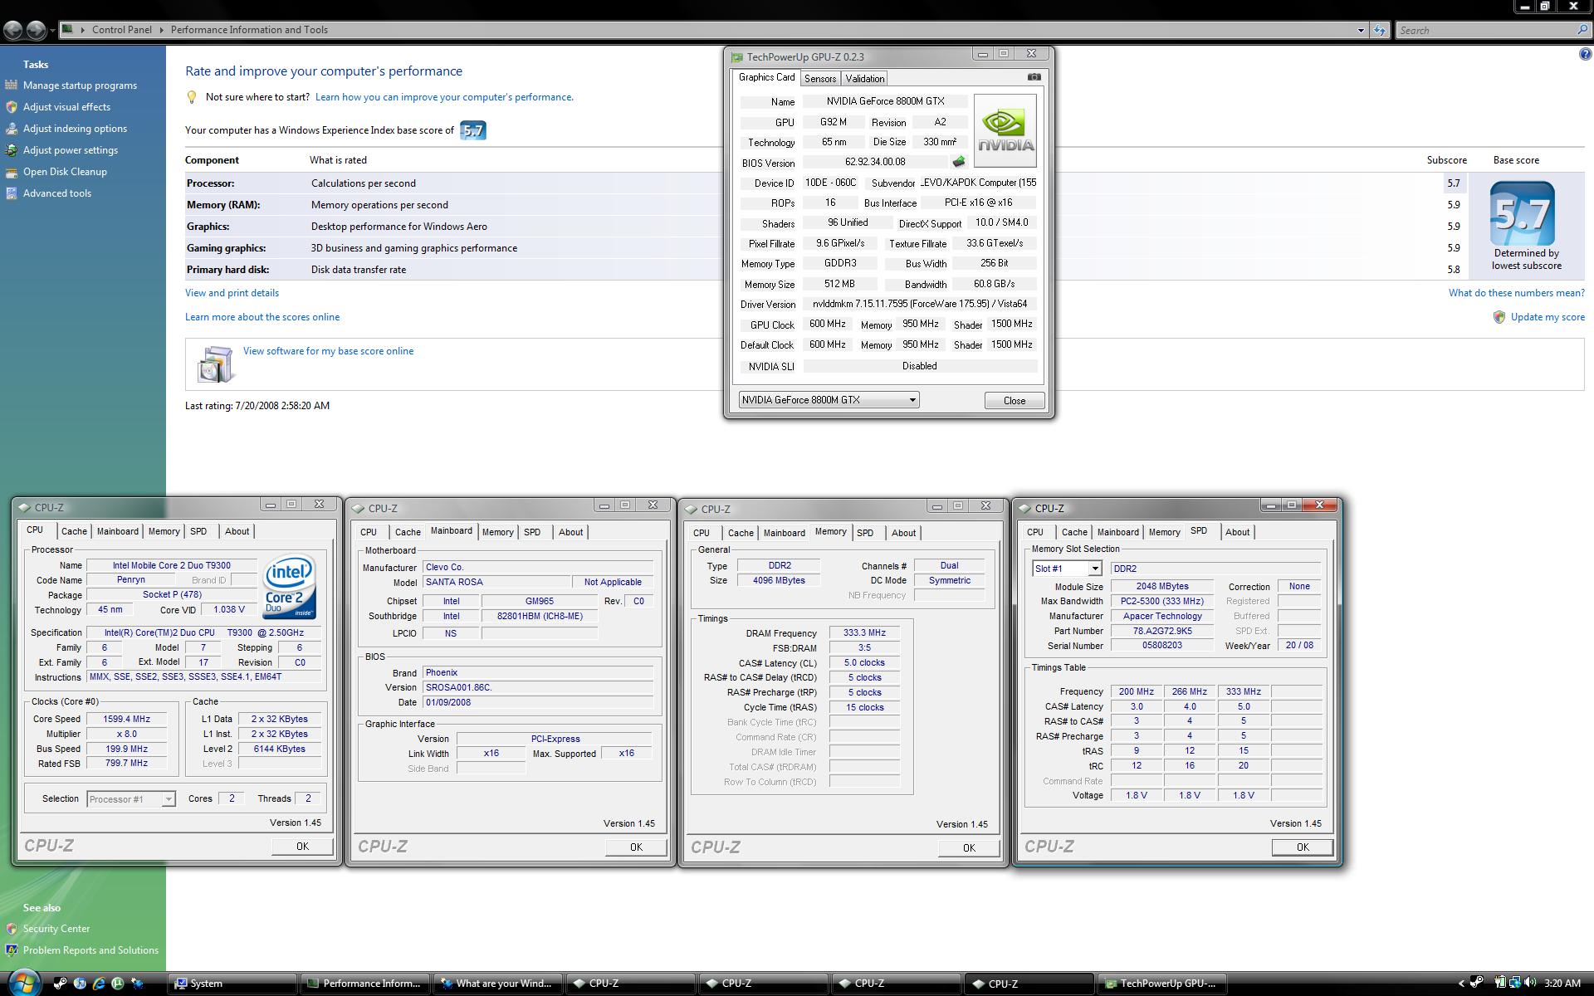Click the Steam tray icon

point(1477,983)
